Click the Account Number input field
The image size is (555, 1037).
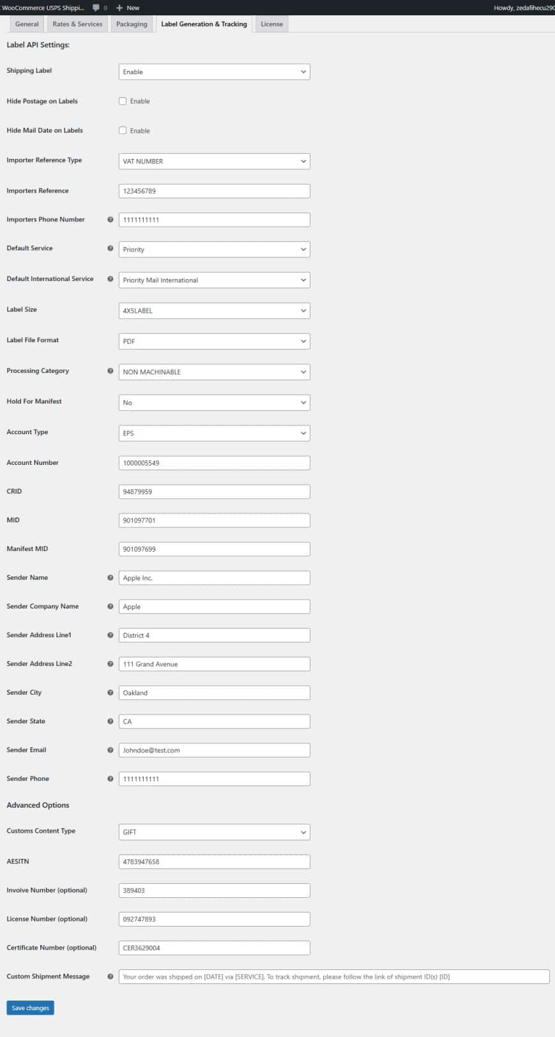[x=214, y=463]
